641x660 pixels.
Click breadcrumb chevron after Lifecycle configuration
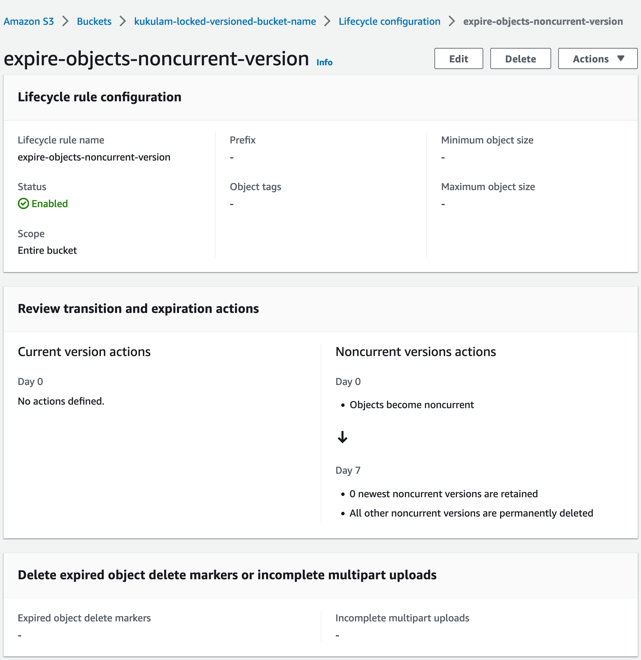[452, 21]
